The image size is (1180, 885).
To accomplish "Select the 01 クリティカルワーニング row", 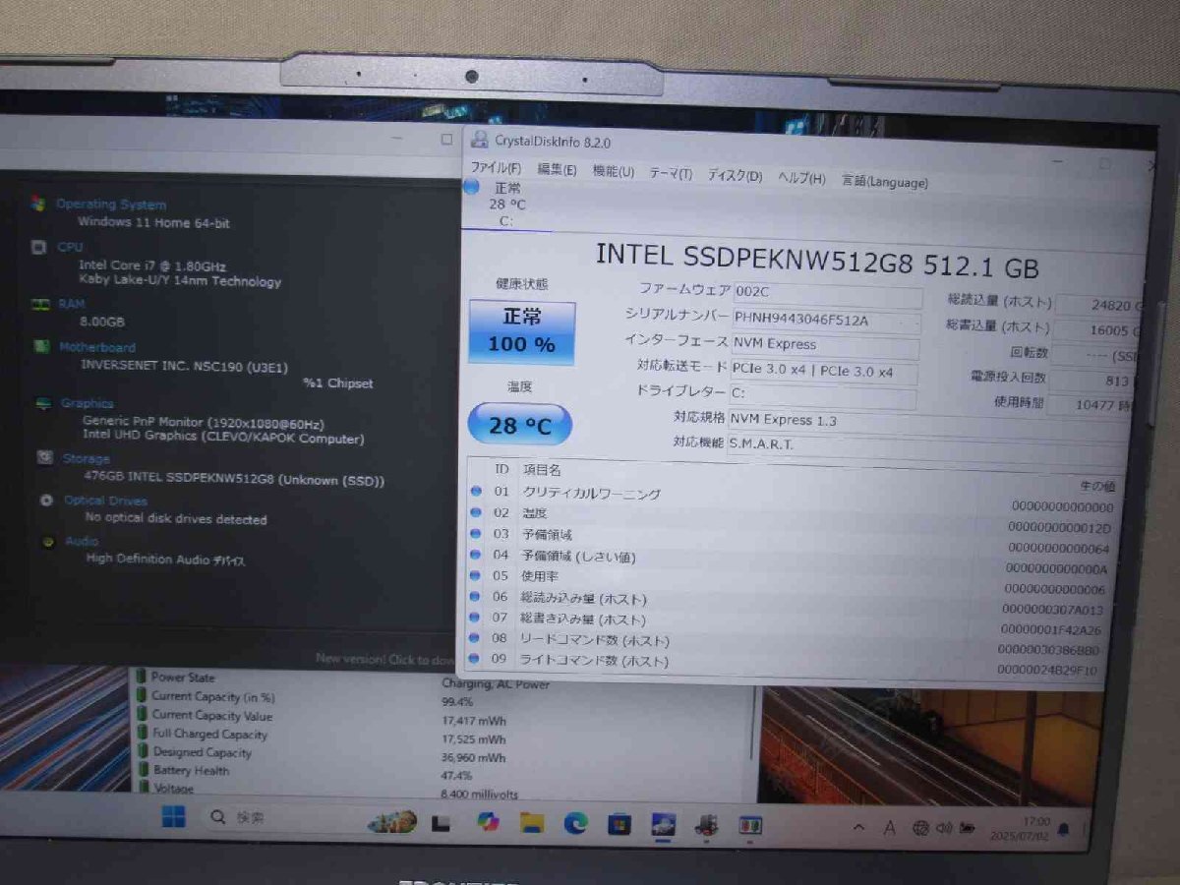I will point(792,497).
